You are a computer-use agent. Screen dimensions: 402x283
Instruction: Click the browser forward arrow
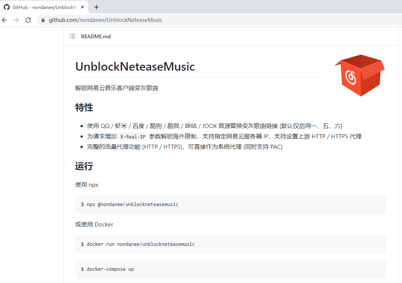(x=16, y=20)
